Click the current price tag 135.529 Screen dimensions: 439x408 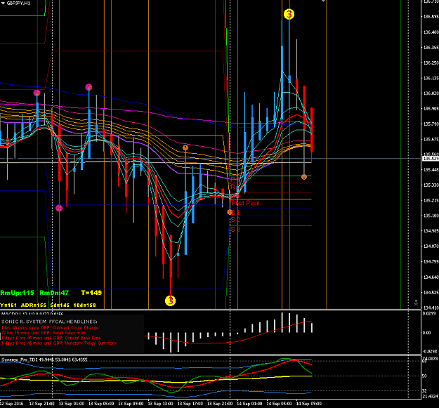tap(430, 159)
